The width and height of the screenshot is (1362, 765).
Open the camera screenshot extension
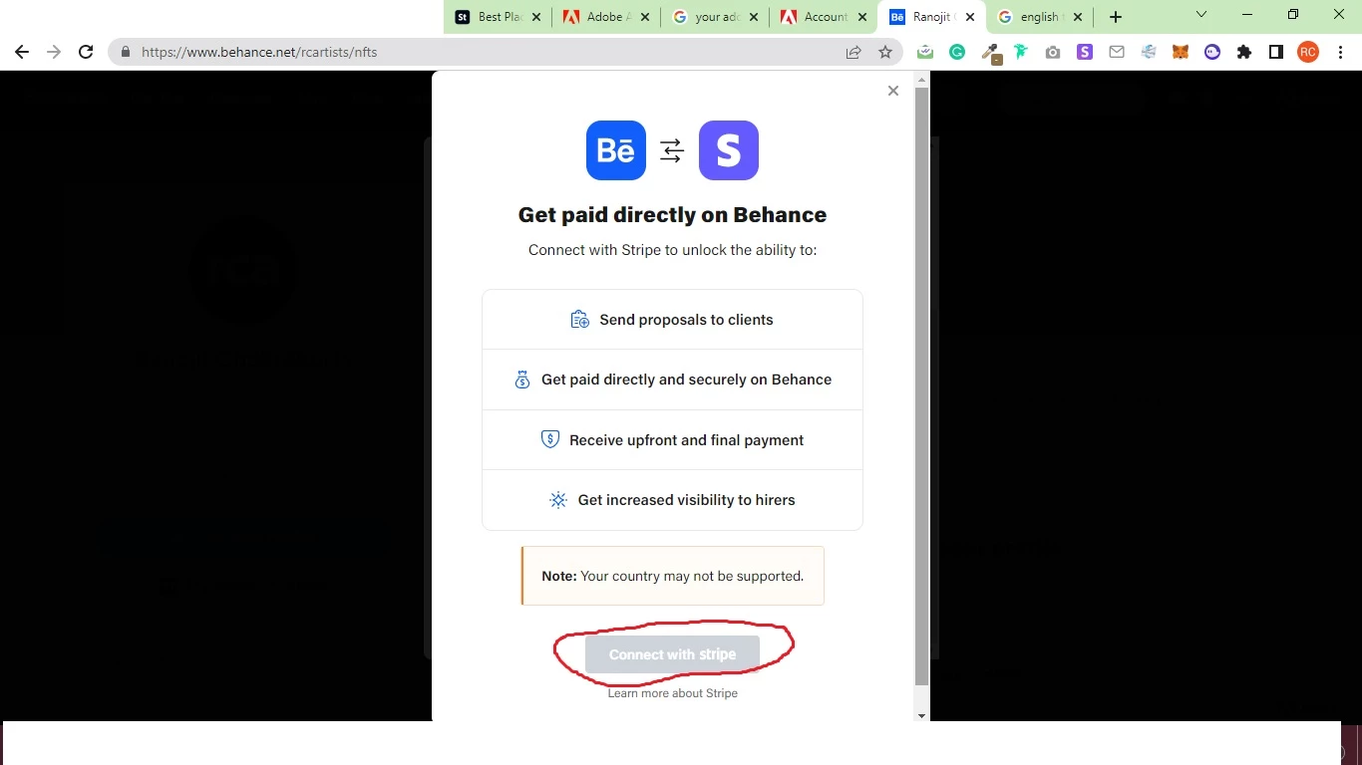pyautogui.click(x=1053, y=52)
